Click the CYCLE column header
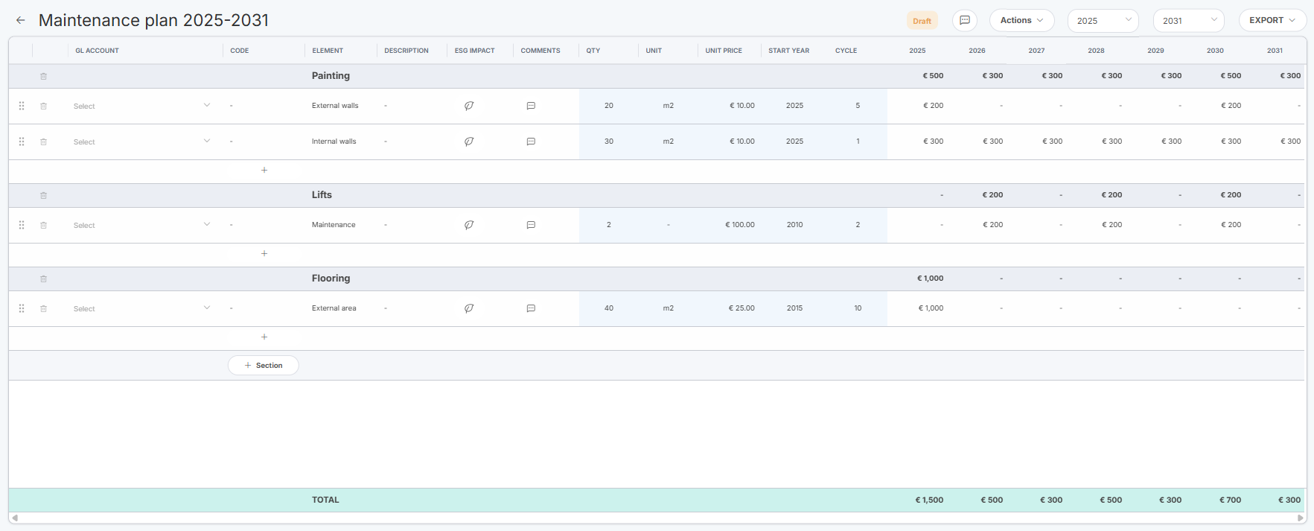 pyautogui.click(x=846, y=51)
